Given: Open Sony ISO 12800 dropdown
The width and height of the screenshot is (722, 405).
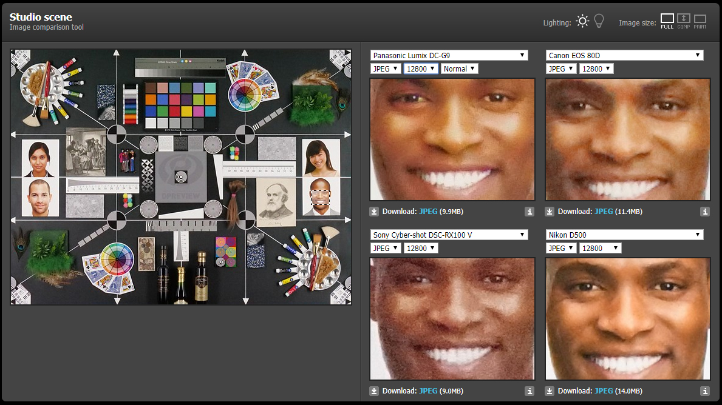Looking at the screenshot, I should click(x=421, y=248).
